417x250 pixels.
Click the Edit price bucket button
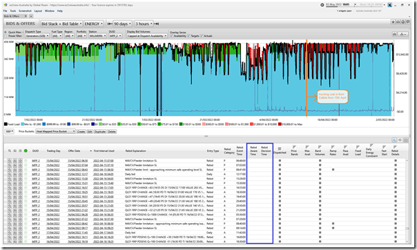(x=90, y=131)
